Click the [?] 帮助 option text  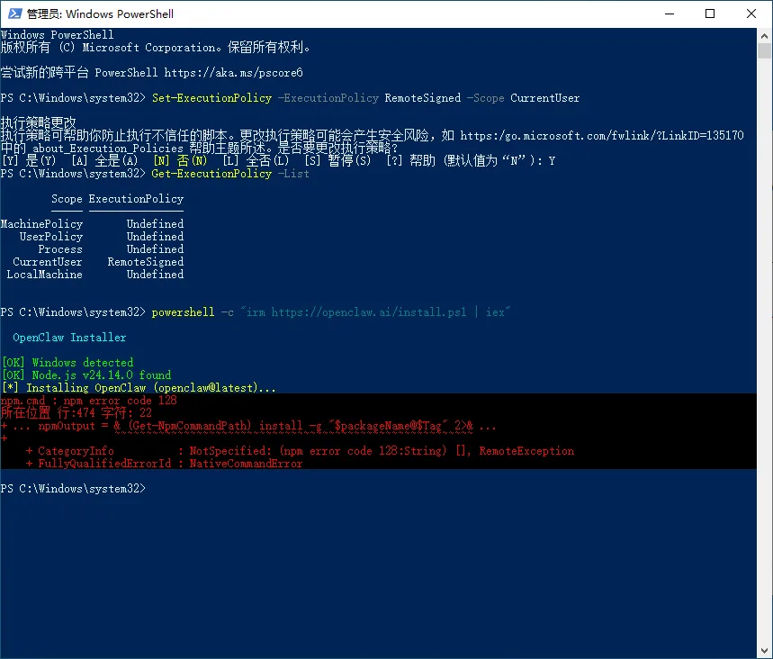click(410, 161)
